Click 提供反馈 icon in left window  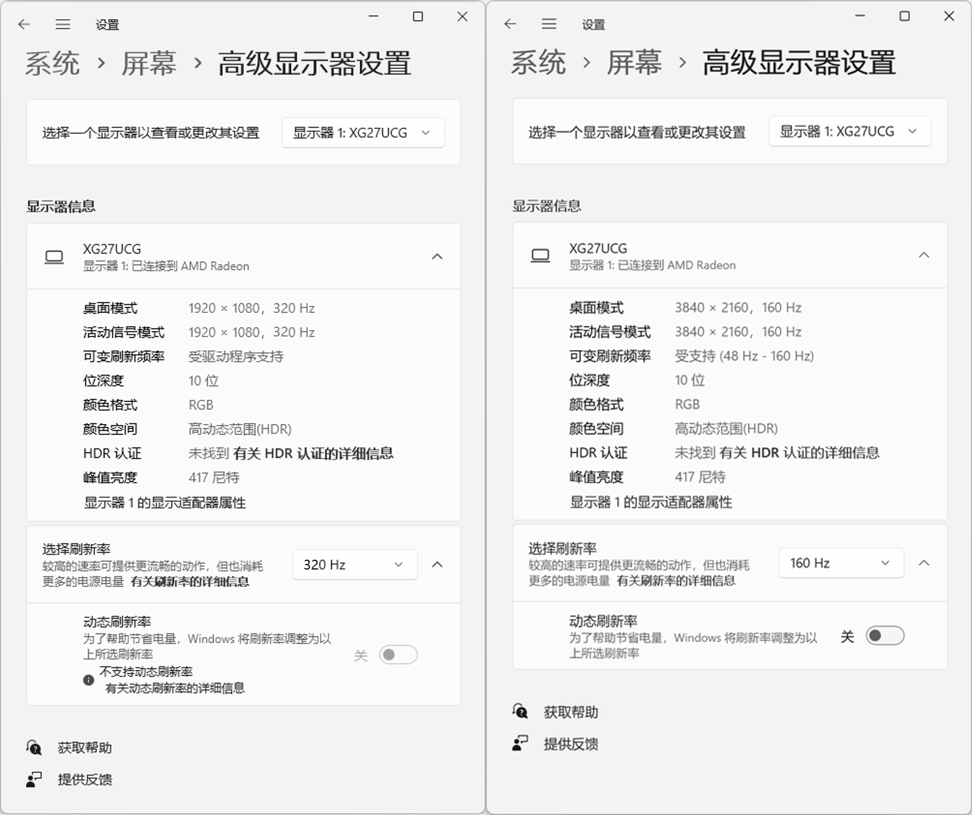[x=34, y=779]
